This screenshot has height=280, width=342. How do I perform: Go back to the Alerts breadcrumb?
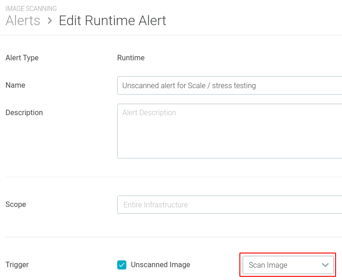(23, 21)
